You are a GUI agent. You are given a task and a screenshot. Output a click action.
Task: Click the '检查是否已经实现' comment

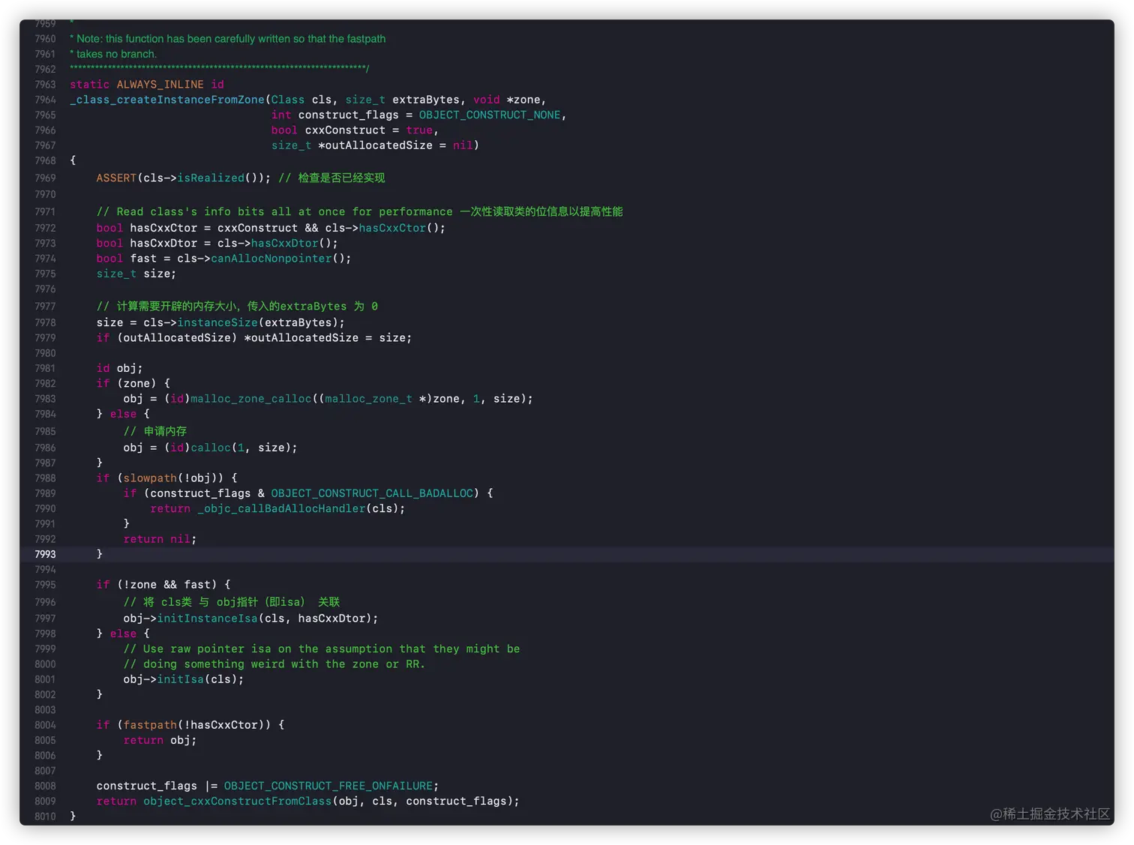pyautogui.click(x=331, y=178)
